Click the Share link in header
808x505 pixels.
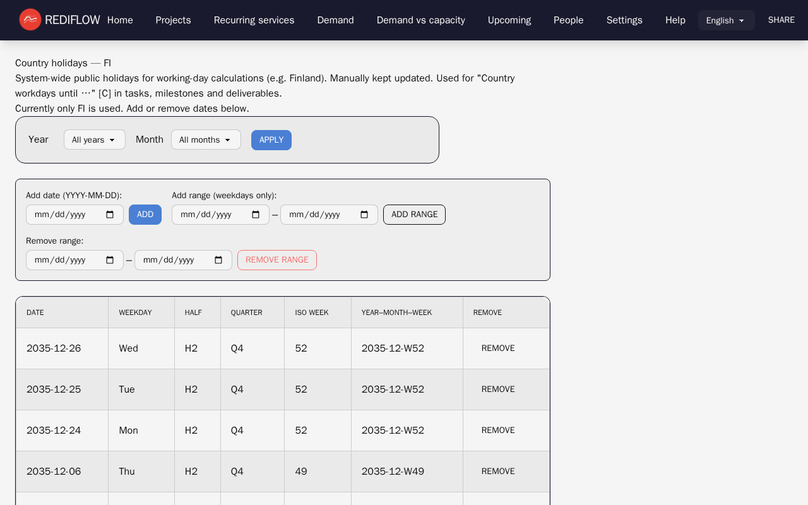(781, 20)
